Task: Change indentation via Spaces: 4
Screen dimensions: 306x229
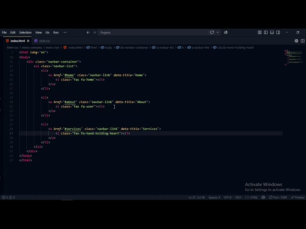Action: tap(214, 197)
